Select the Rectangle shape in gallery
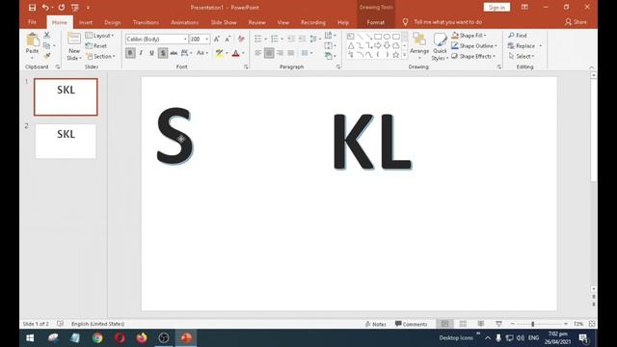The image size is (617, 347). click(378, 37)
